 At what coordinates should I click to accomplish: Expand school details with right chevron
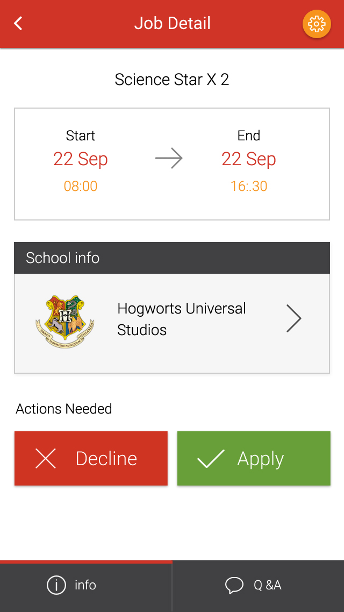click(293, 318)
